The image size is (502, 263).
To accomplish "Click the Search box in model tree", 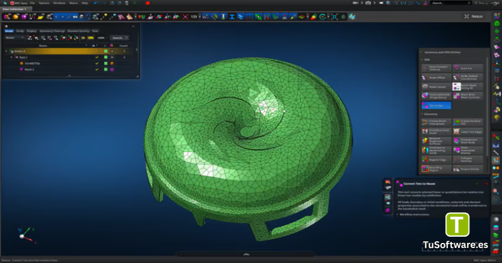I will click(x=119, y=38).
